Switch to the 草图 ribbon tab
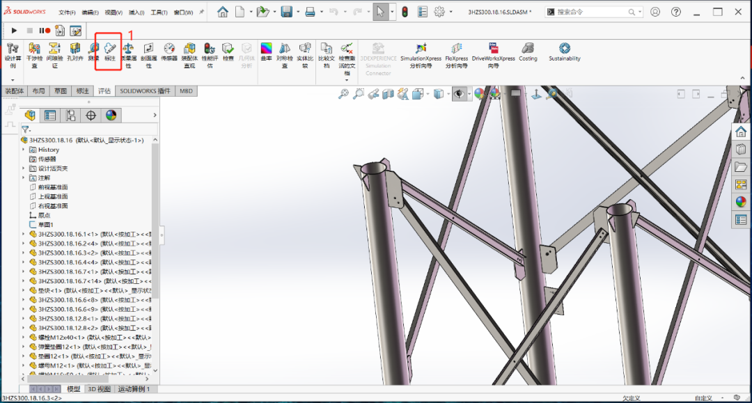Image resolution: width=752 pixels, height=403 pixels. tap(61, 91)
